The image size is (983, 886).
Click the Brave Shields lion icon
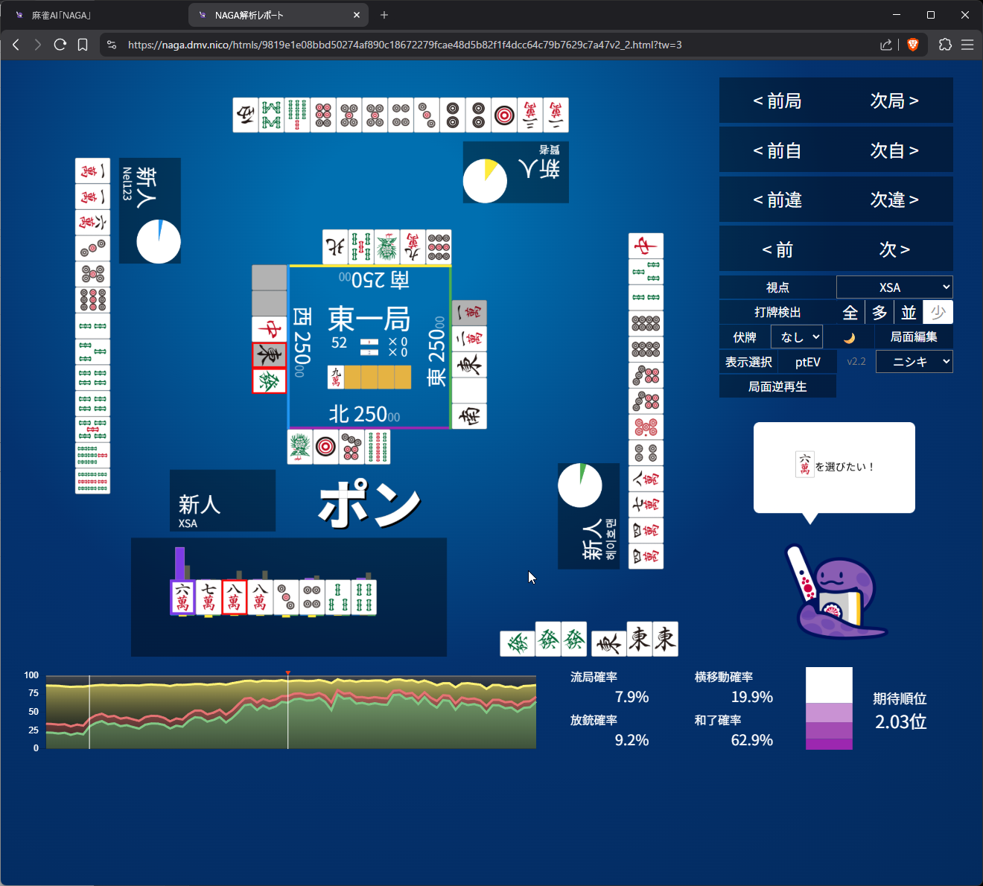(913, 45)
